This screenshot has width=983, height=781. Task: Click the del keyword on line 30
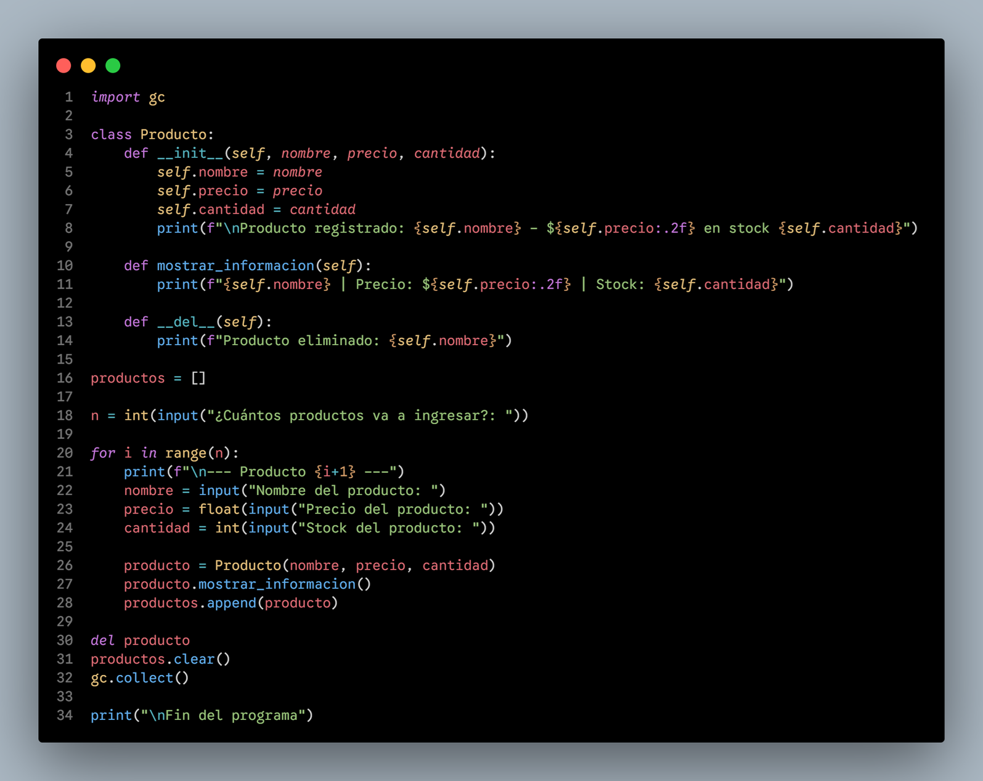(102, 640)
